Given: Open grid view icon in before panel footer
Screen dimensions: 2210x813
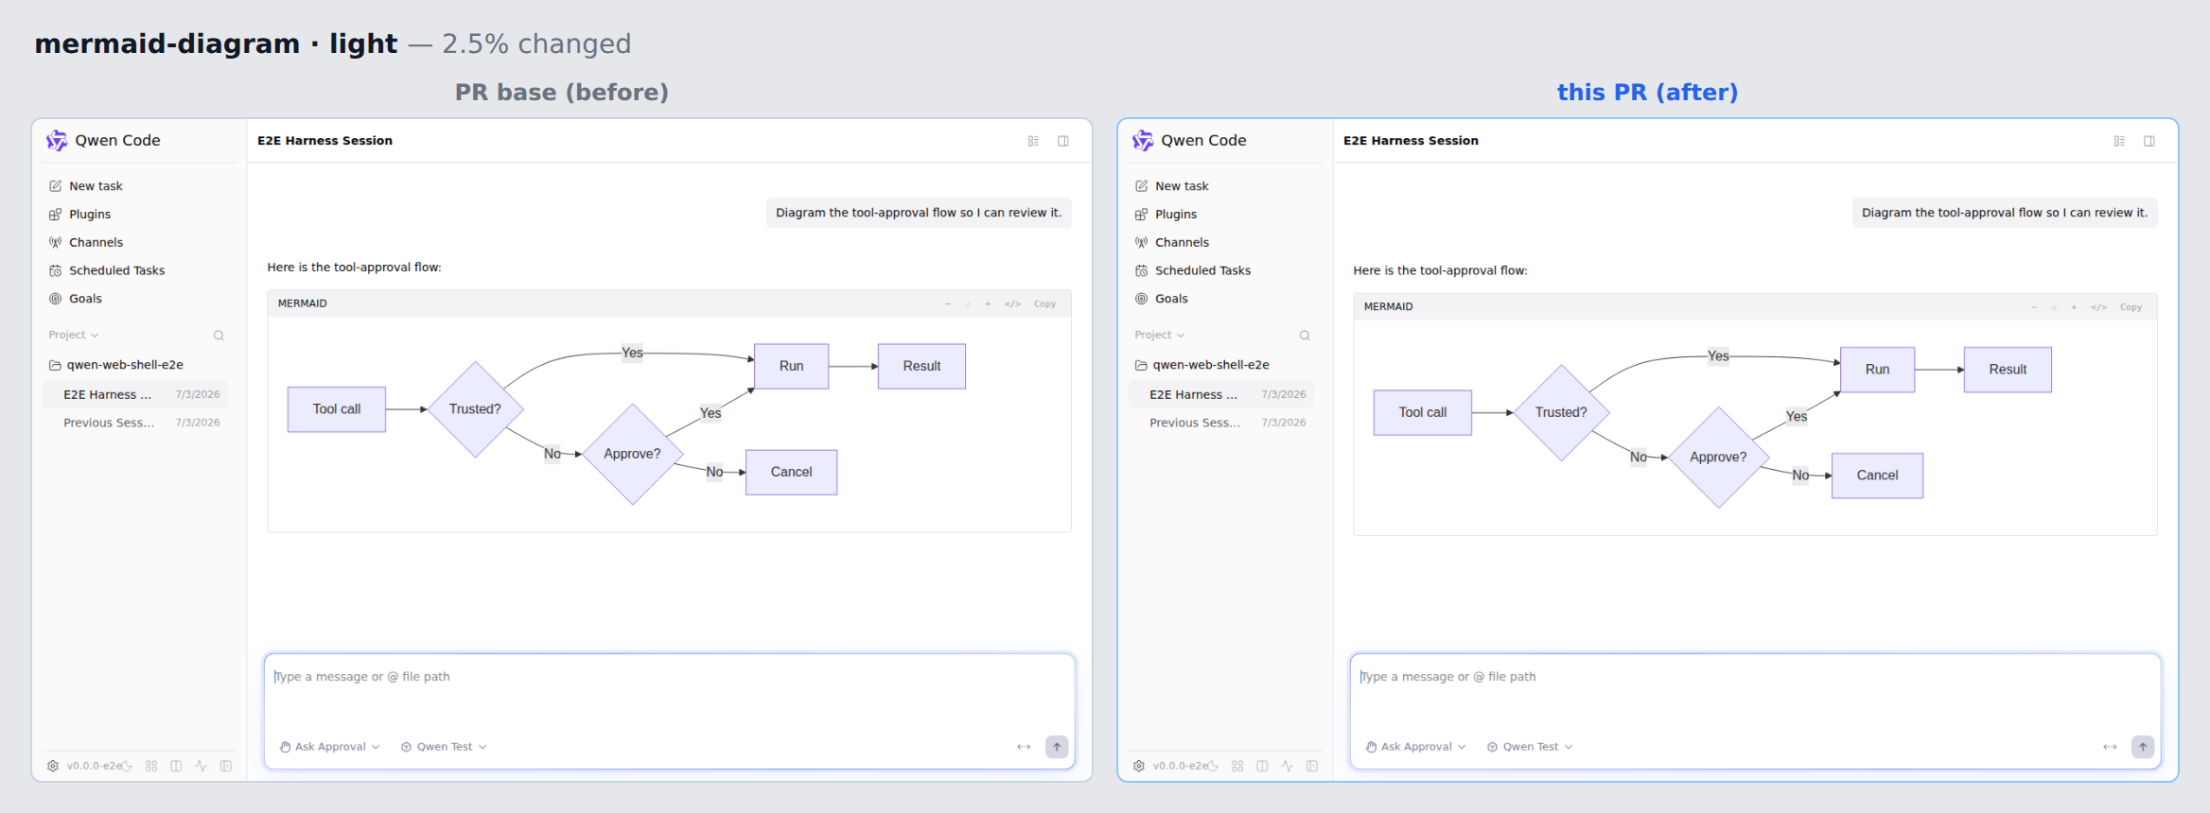Looking at the screenshot, I should click(151, 766).
